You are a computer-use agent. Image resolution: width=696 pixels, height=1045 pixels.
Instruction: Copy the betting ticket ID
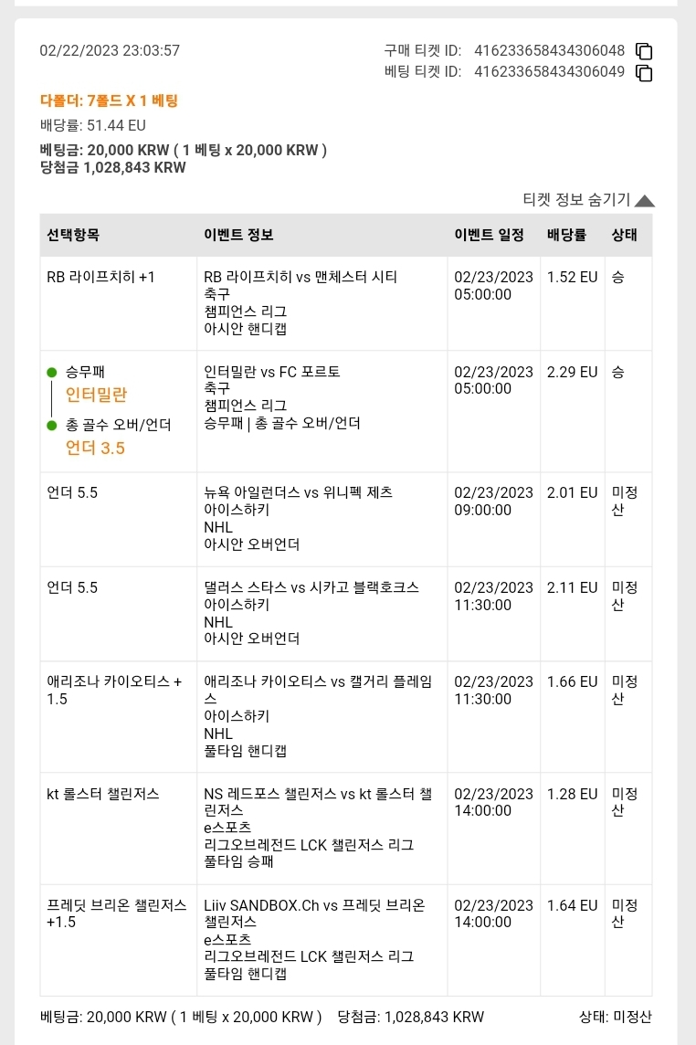tap(644, 73)
